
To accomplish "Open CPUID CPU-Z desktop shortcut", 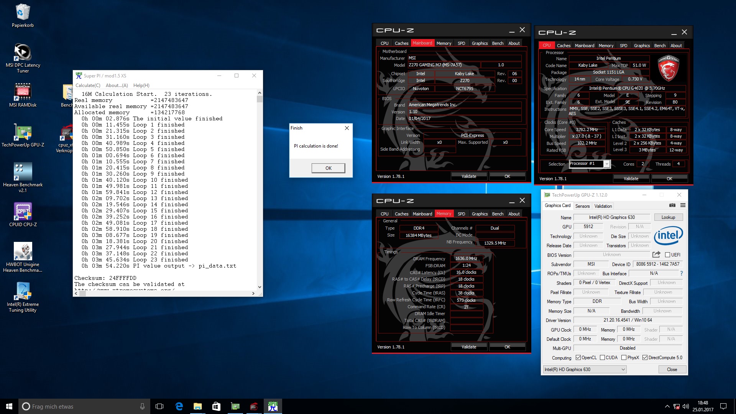I will pos(23,215).
